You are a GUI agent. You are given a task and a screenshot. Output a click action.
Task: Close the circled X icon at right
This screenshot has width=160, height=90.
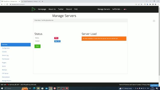click(154, 21)
